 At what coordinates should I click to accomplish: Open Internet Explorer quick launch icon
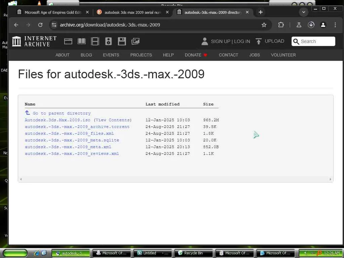click(x=37, y=253)
